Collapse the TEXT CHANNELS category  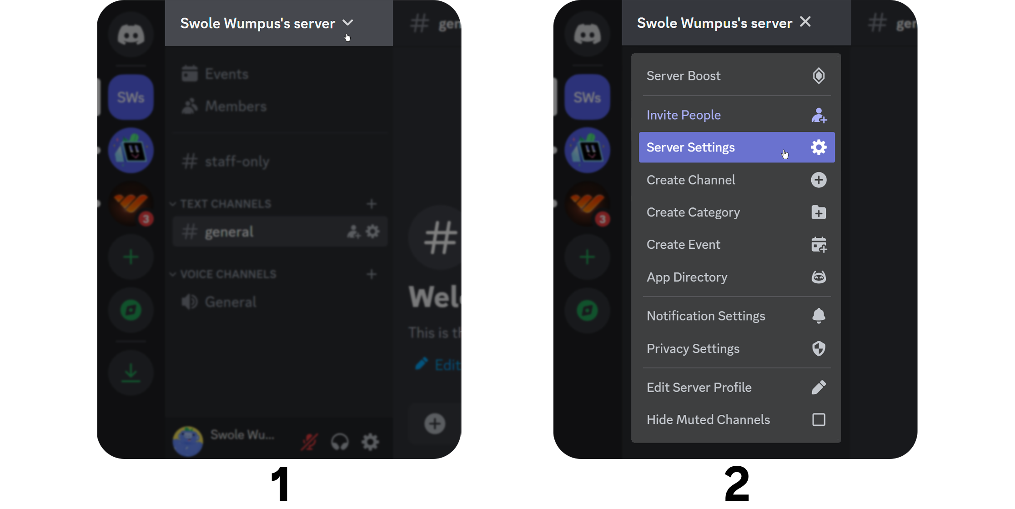click(x=221, y=204)
